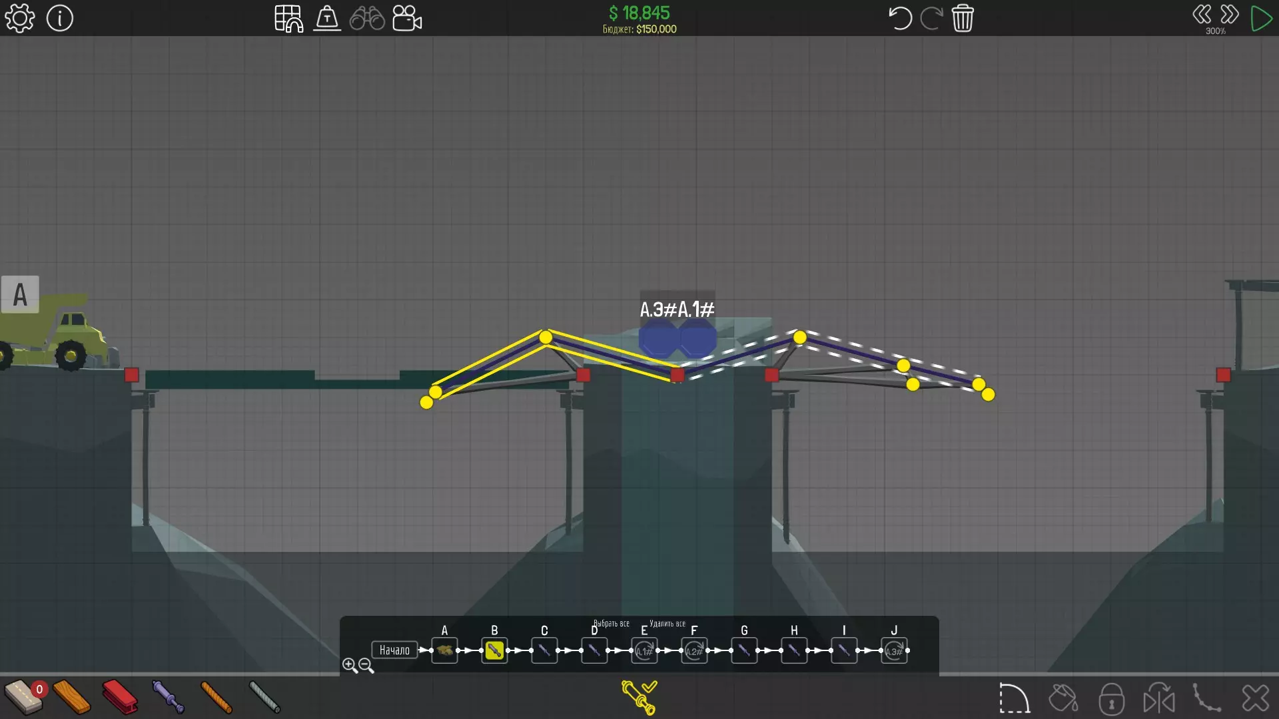The width and height of the screenshot is (1279, 719).
Task: Select the steel cable material
Action: pyautogui.click(x=264, y=697)
